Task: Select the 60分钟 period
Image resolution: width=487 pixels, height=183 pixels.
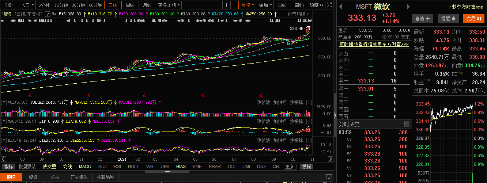Action: click(95, 5)
